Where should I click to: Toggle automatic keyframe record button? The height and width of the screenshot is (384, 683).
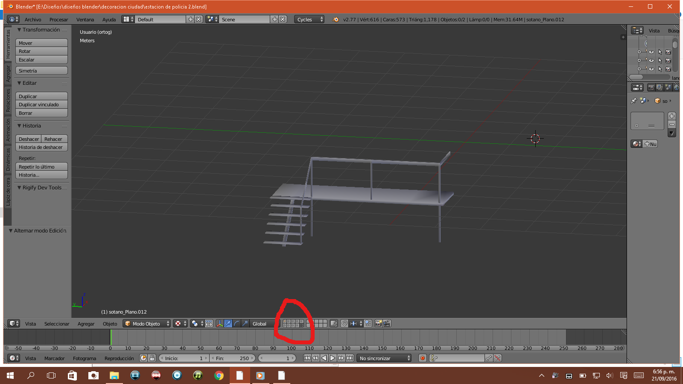423,358
